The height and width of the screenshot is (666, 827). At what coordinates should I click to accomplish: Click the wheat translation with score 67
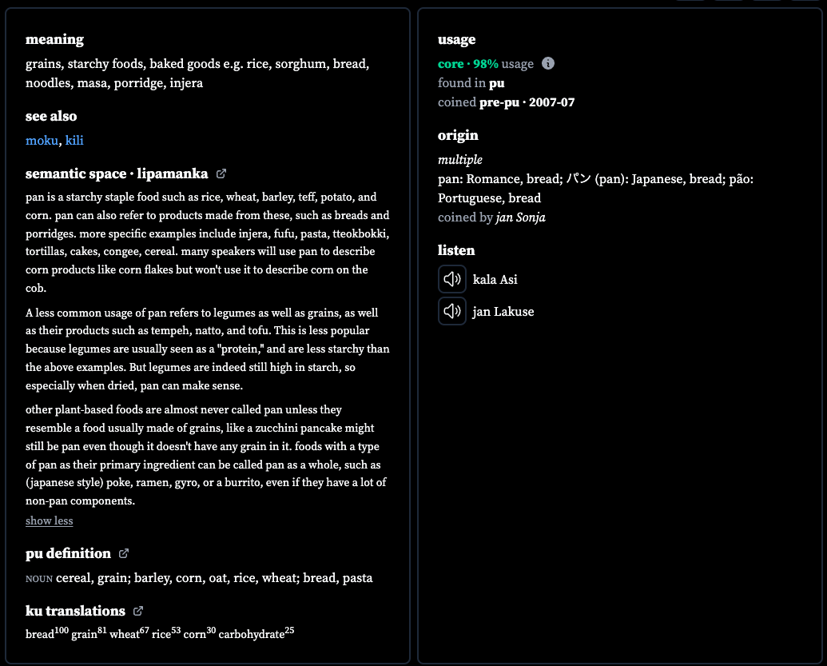129,632
